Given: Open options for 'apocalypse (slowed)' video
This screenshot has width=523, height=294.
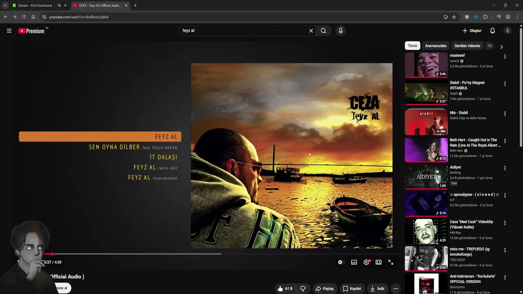Looking at the screenshot, I should pyautogui.click(x=505, y=196).
